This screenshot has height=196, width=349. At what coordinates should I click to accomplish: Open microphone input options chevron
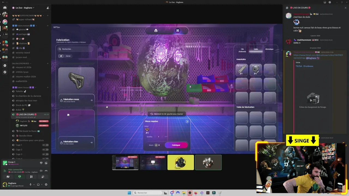coord(34,184)
